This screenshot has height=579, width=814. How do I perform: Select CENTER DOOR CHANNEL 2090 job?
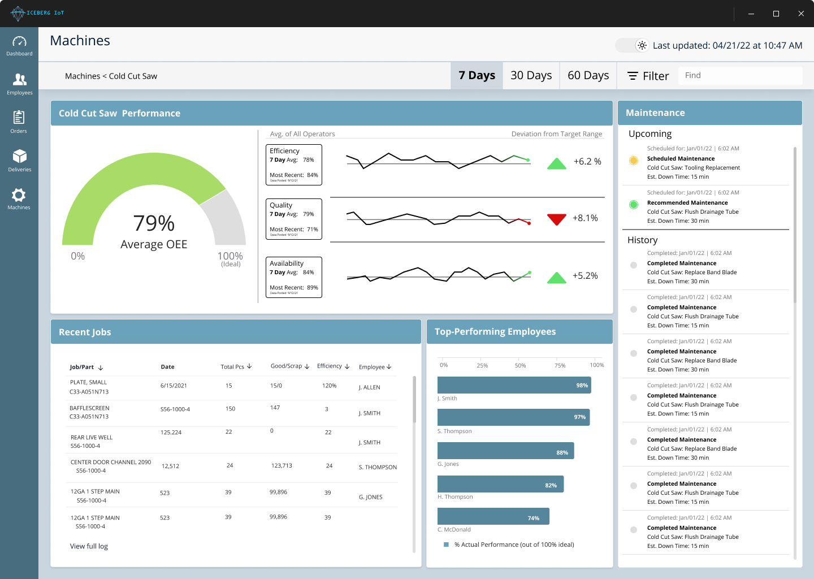pos(111,463)
